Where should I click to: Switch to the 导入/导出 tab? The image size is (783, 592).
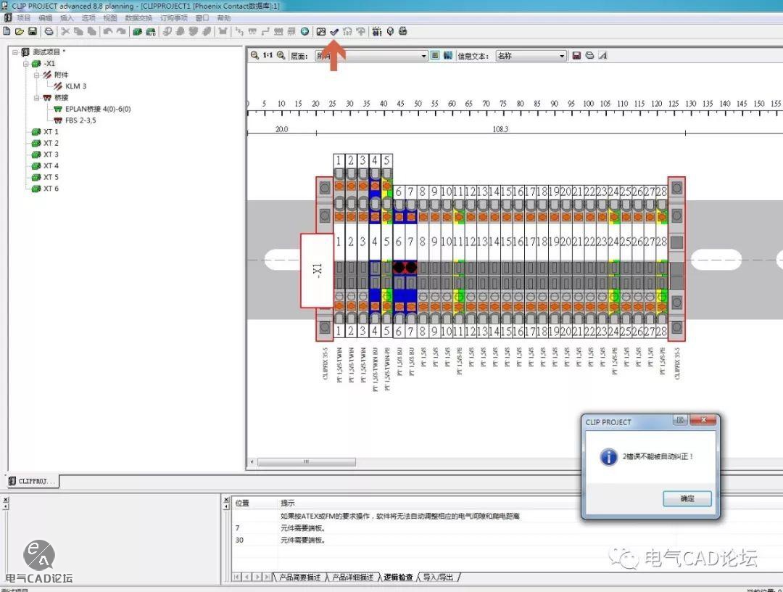438,577
